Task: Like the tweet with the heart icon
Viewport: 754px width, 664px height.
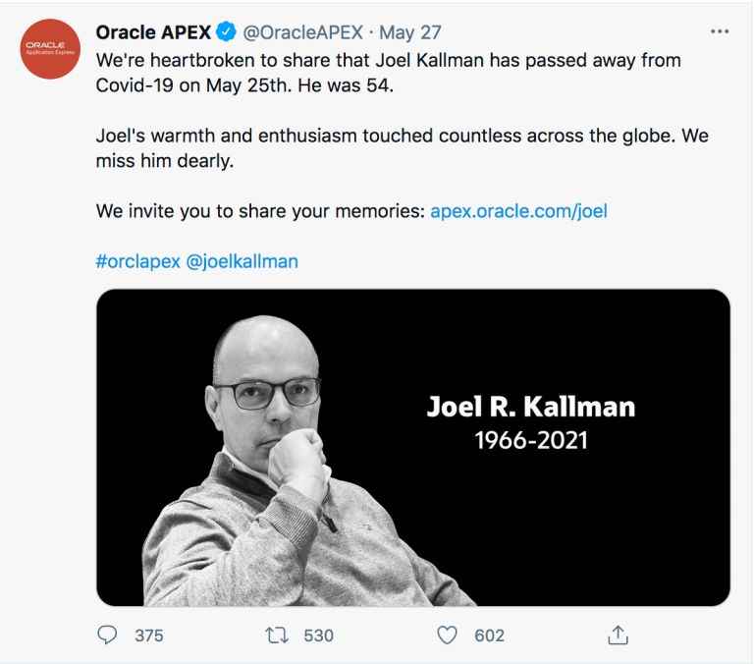Action: 448,636
